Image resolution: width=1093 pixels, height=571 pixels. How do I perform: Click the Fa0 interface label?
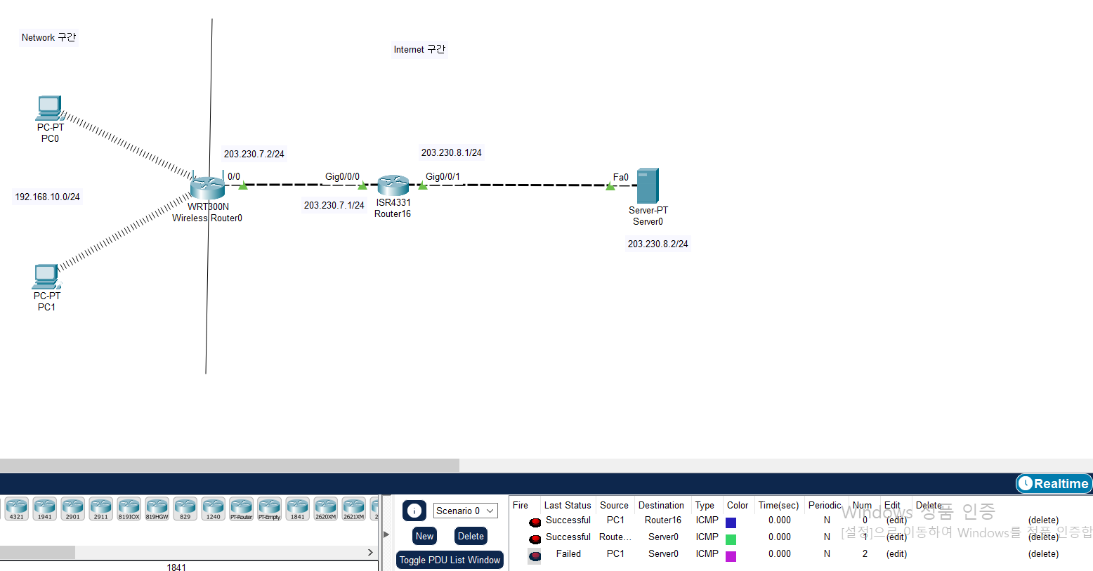621,177
